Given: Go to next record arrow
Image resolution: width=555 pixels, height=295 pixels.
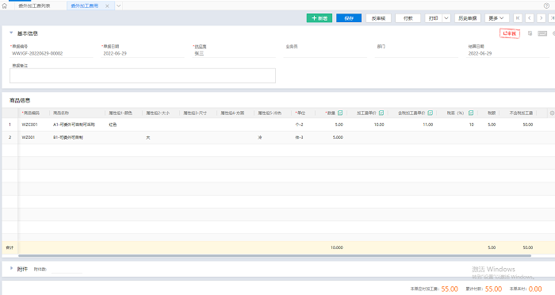Looking at the screenshot, I should [542, 18].
